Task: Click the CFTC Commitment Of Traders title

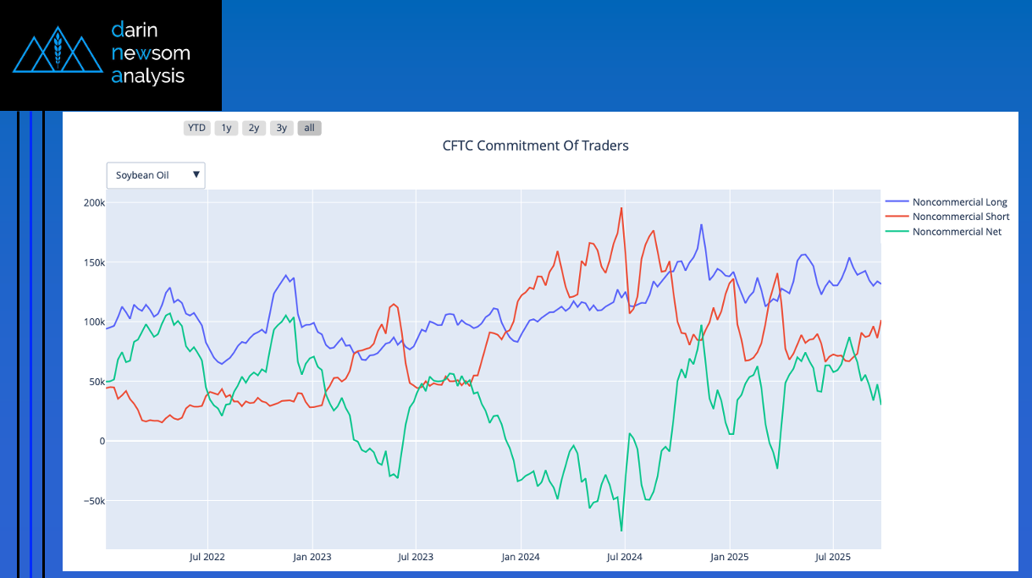Action: [x=535, y=146]
